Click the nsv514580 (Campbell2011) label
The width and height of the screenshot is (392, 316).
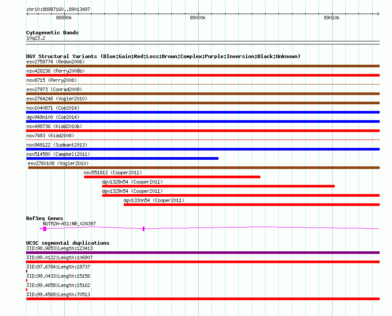(x=58, y=154)
